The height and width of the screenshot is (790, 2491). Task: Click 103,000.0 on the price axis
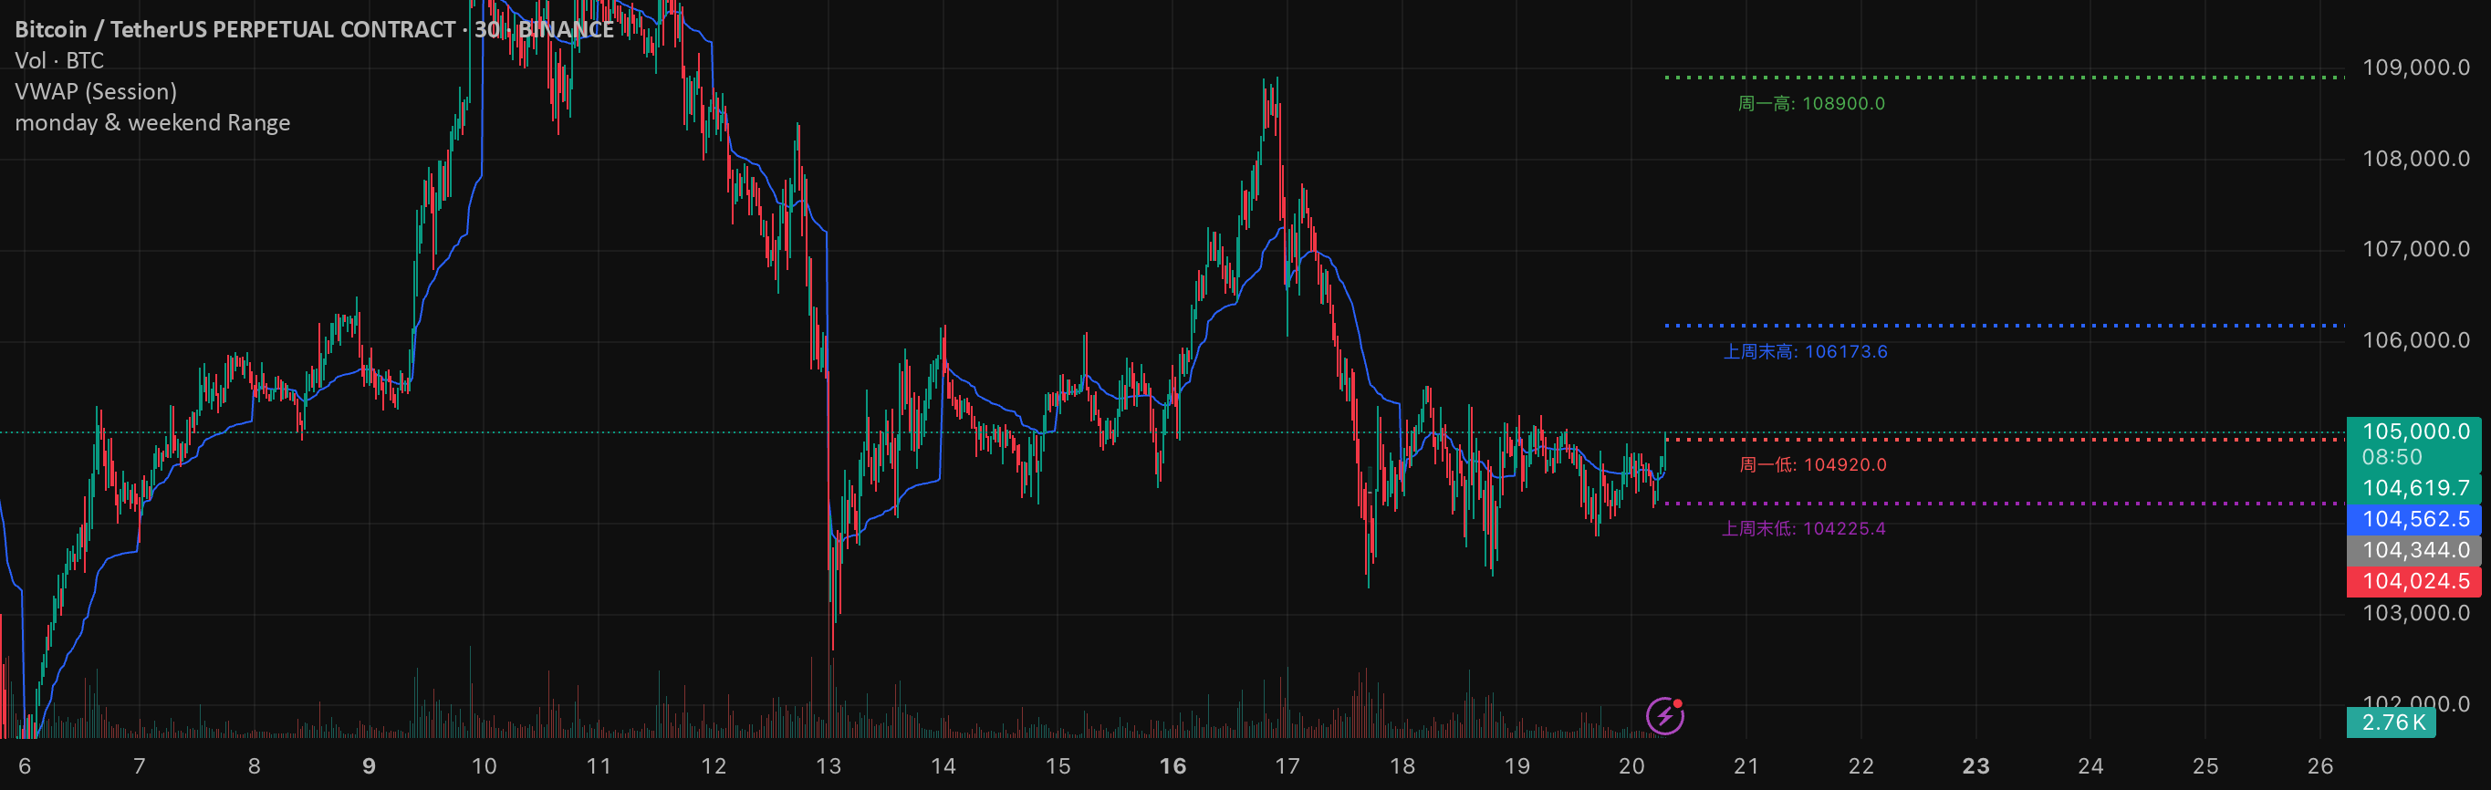(x=2415, y=613)
